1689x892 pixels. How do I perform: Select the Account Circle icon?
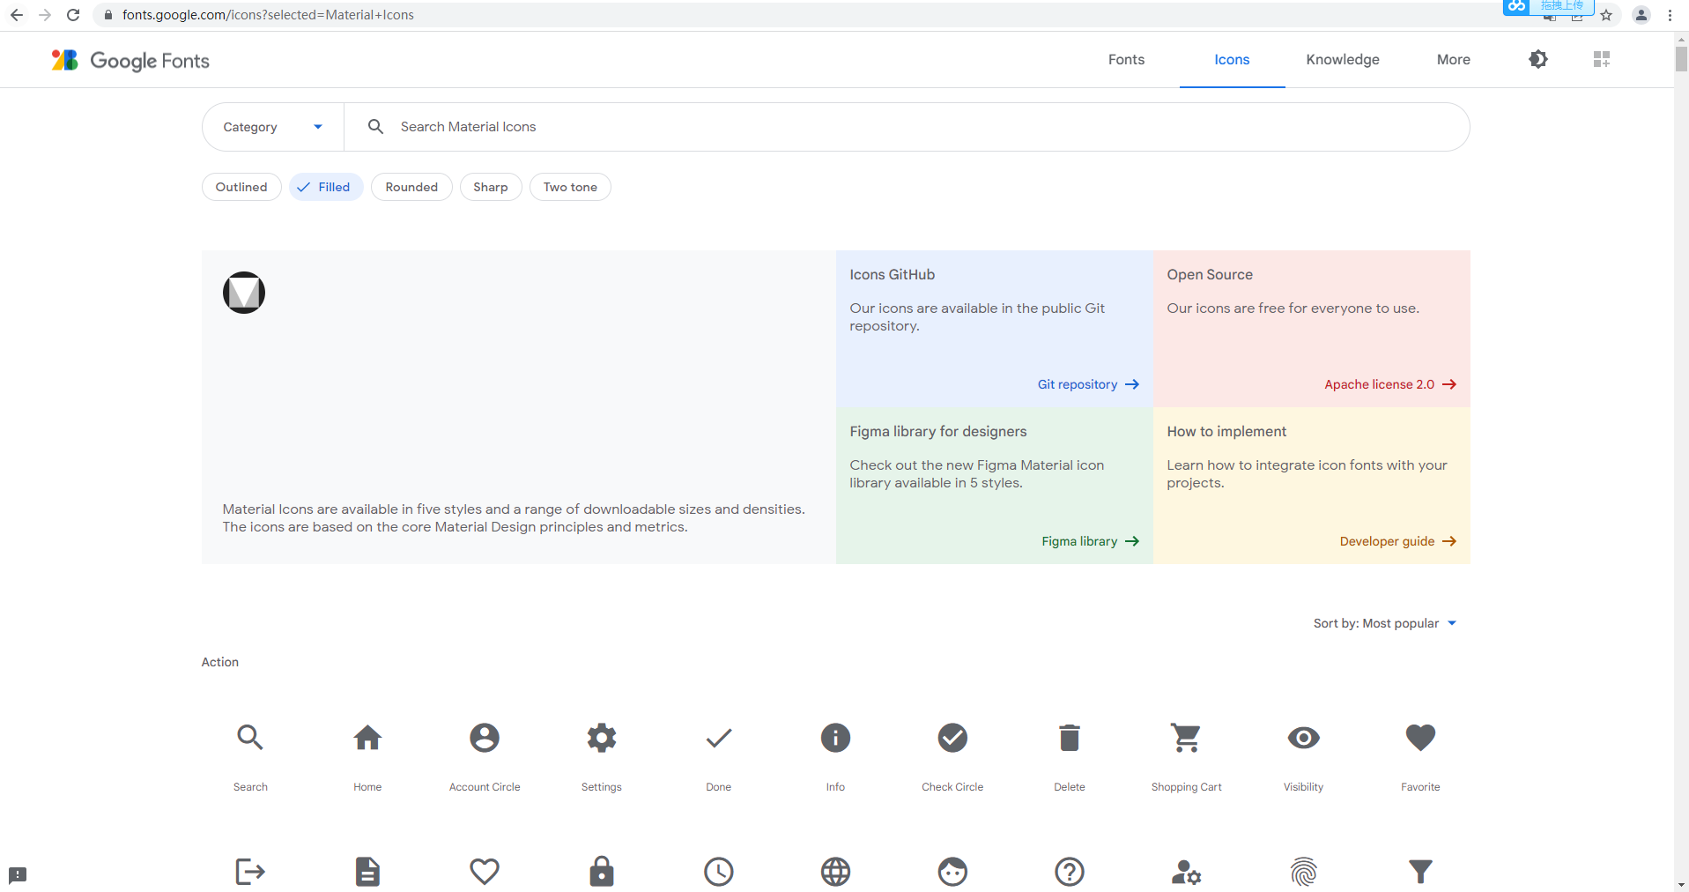485,737
